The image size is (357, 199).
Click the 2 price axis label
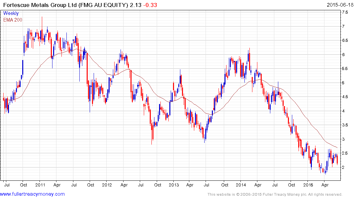click(x=343, y=167)
